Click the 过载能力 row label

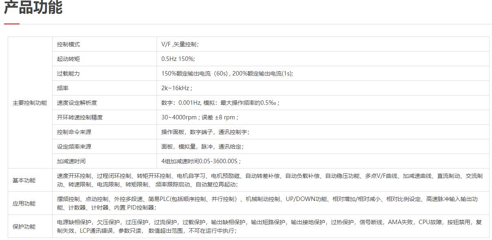click(68, 74)
